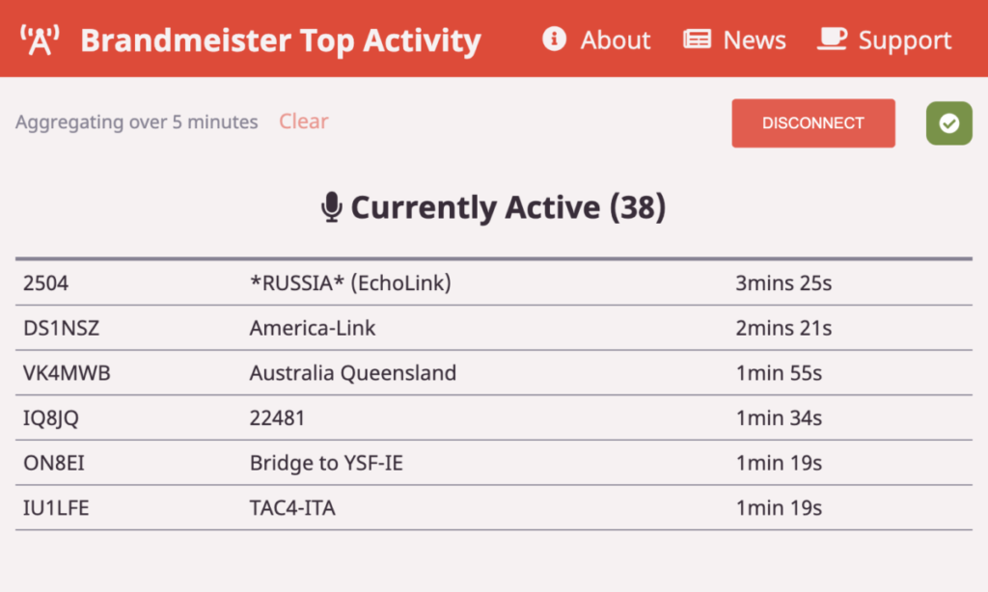Select the IU1LFE TAC4-ITA row

(x=291, y=508)
